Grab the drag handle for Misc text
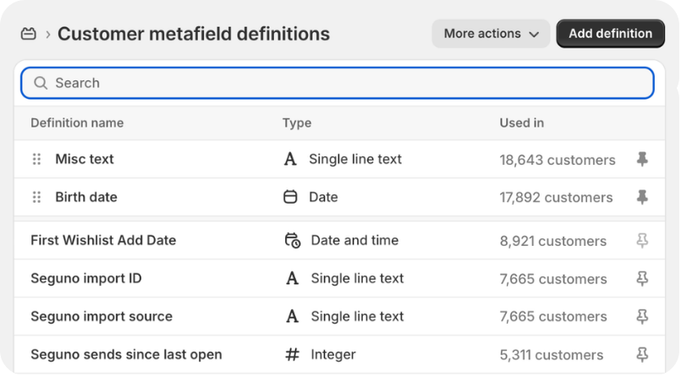 pyautogui.click(x=37, y=159)
